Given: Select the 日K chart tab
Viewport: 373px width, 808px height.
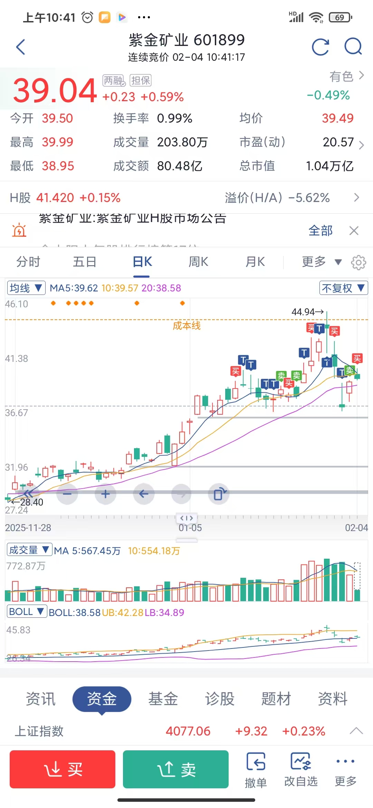Looking at the screenshot, I should coord(142,262).
